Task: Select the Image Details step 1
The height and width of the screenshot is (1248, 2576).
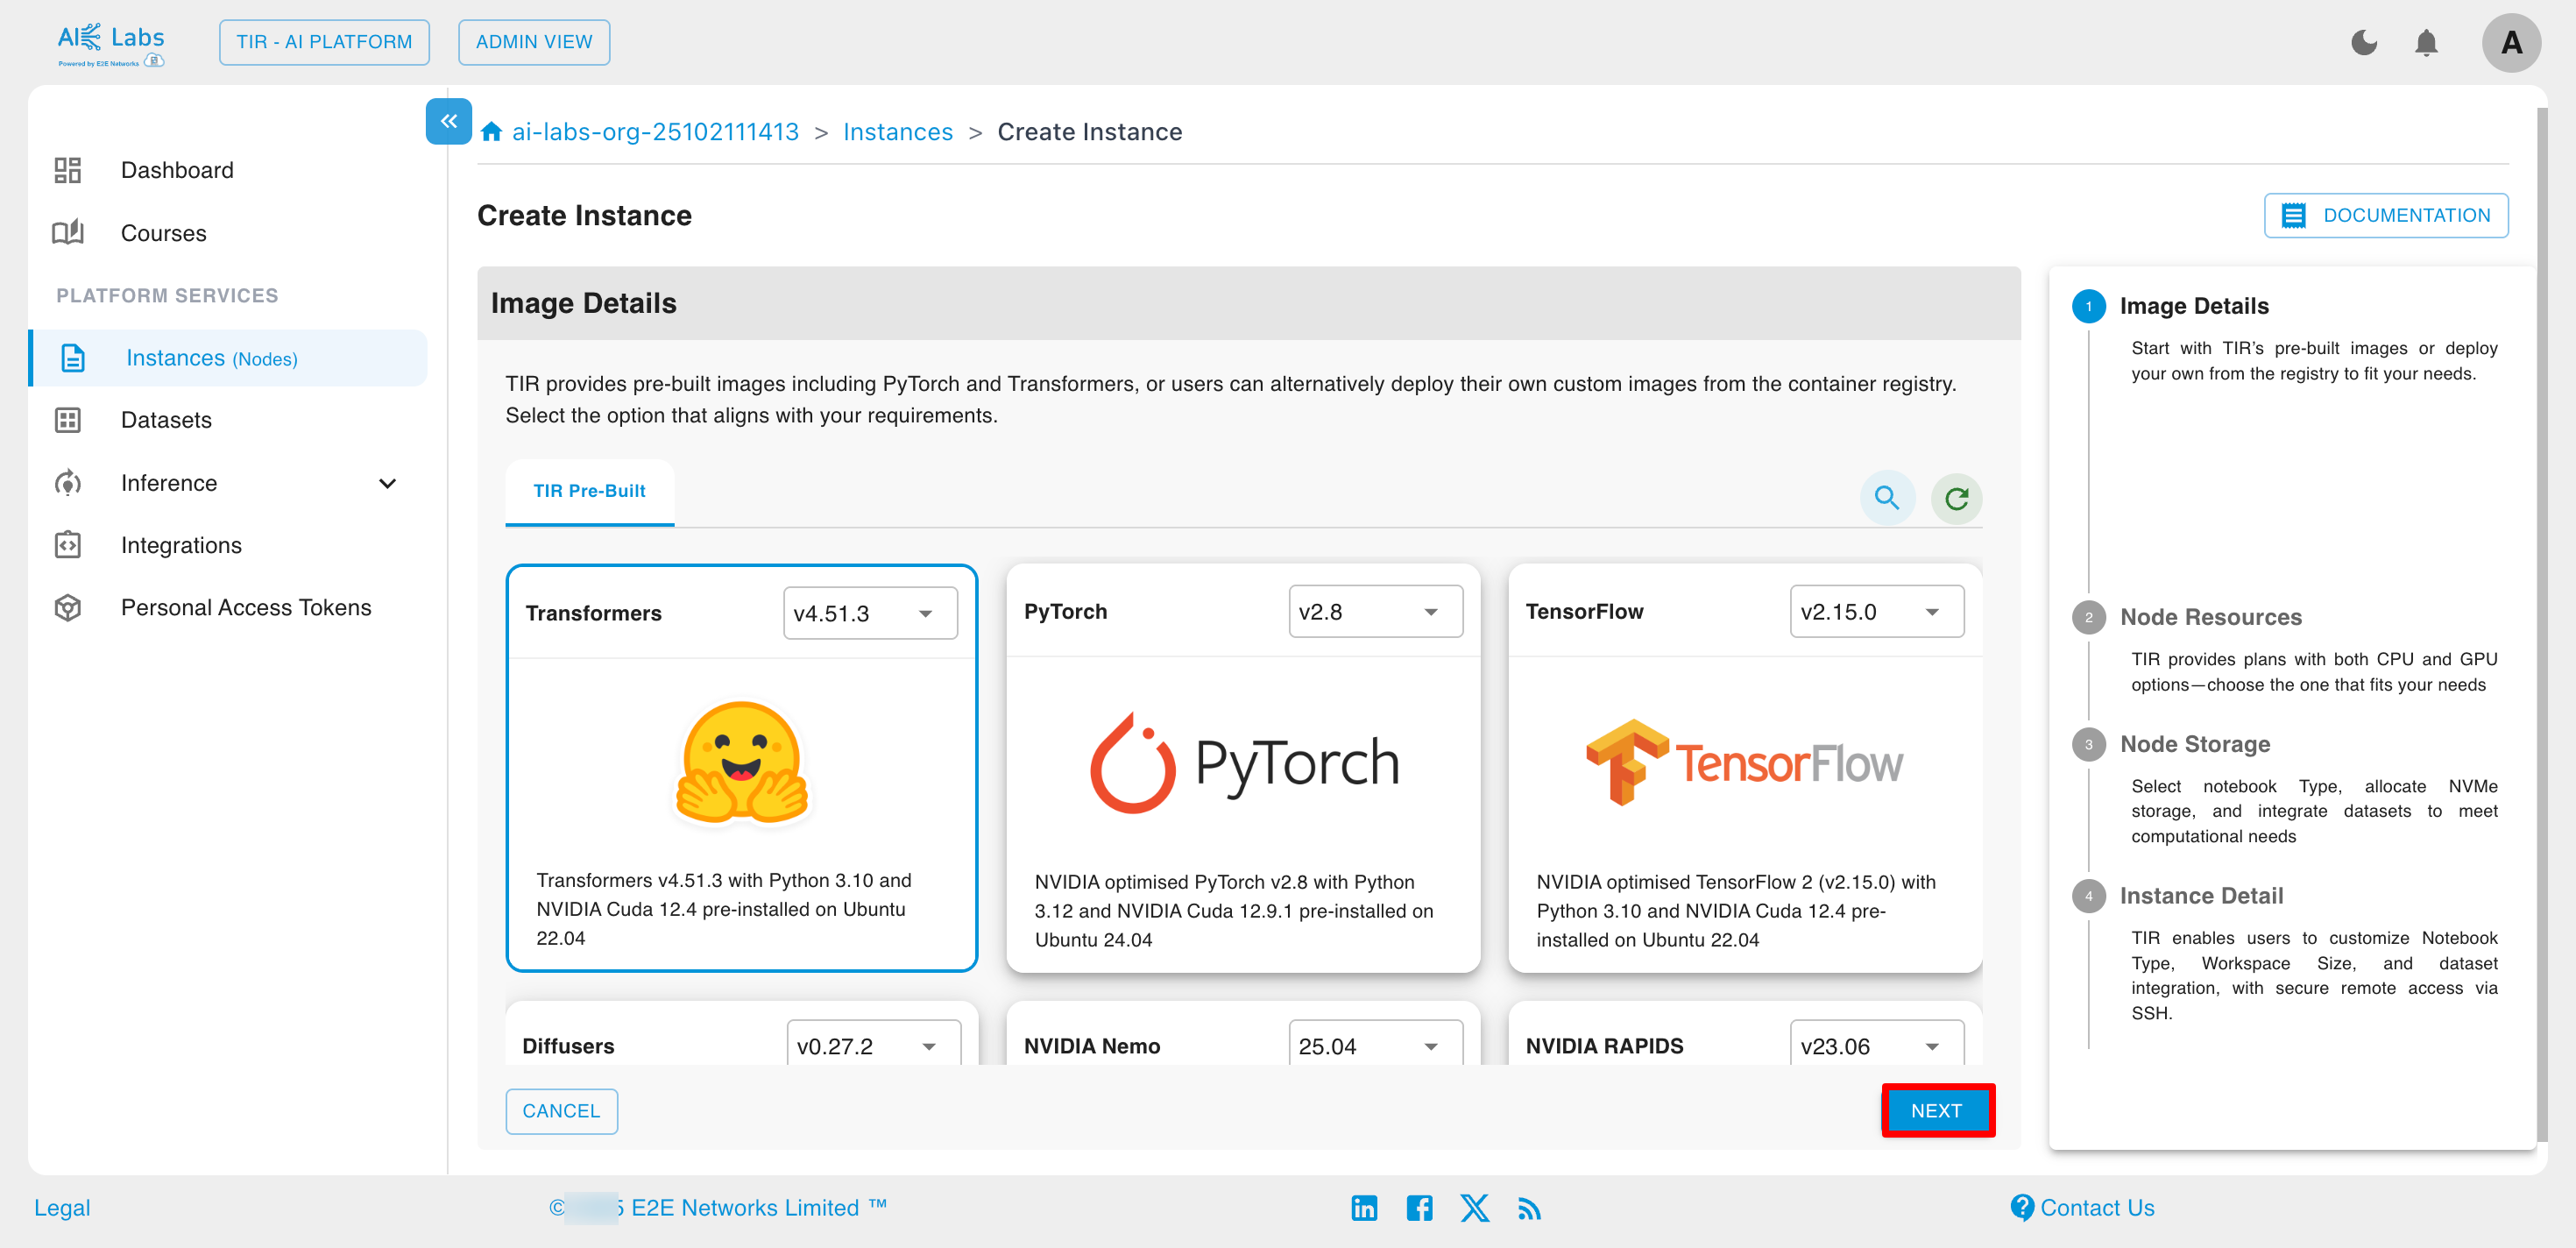Action: pos(2194,306)
